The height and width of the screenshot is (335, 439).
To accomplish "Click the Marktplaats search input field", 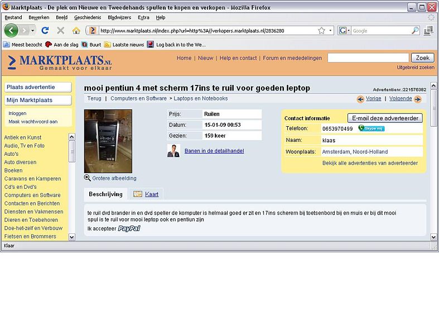I will click(368, 58).
